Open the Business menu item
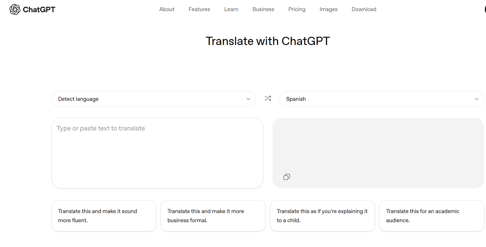This screenshot has height=247, width=486. point(263,9)
